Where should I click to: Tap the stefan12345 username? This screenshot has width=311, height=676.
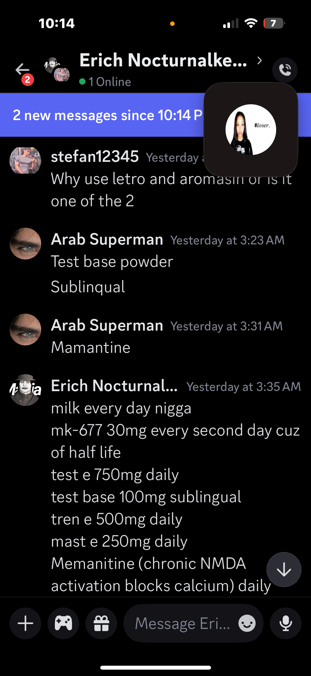pyautogui.click(x=95, y=156)
